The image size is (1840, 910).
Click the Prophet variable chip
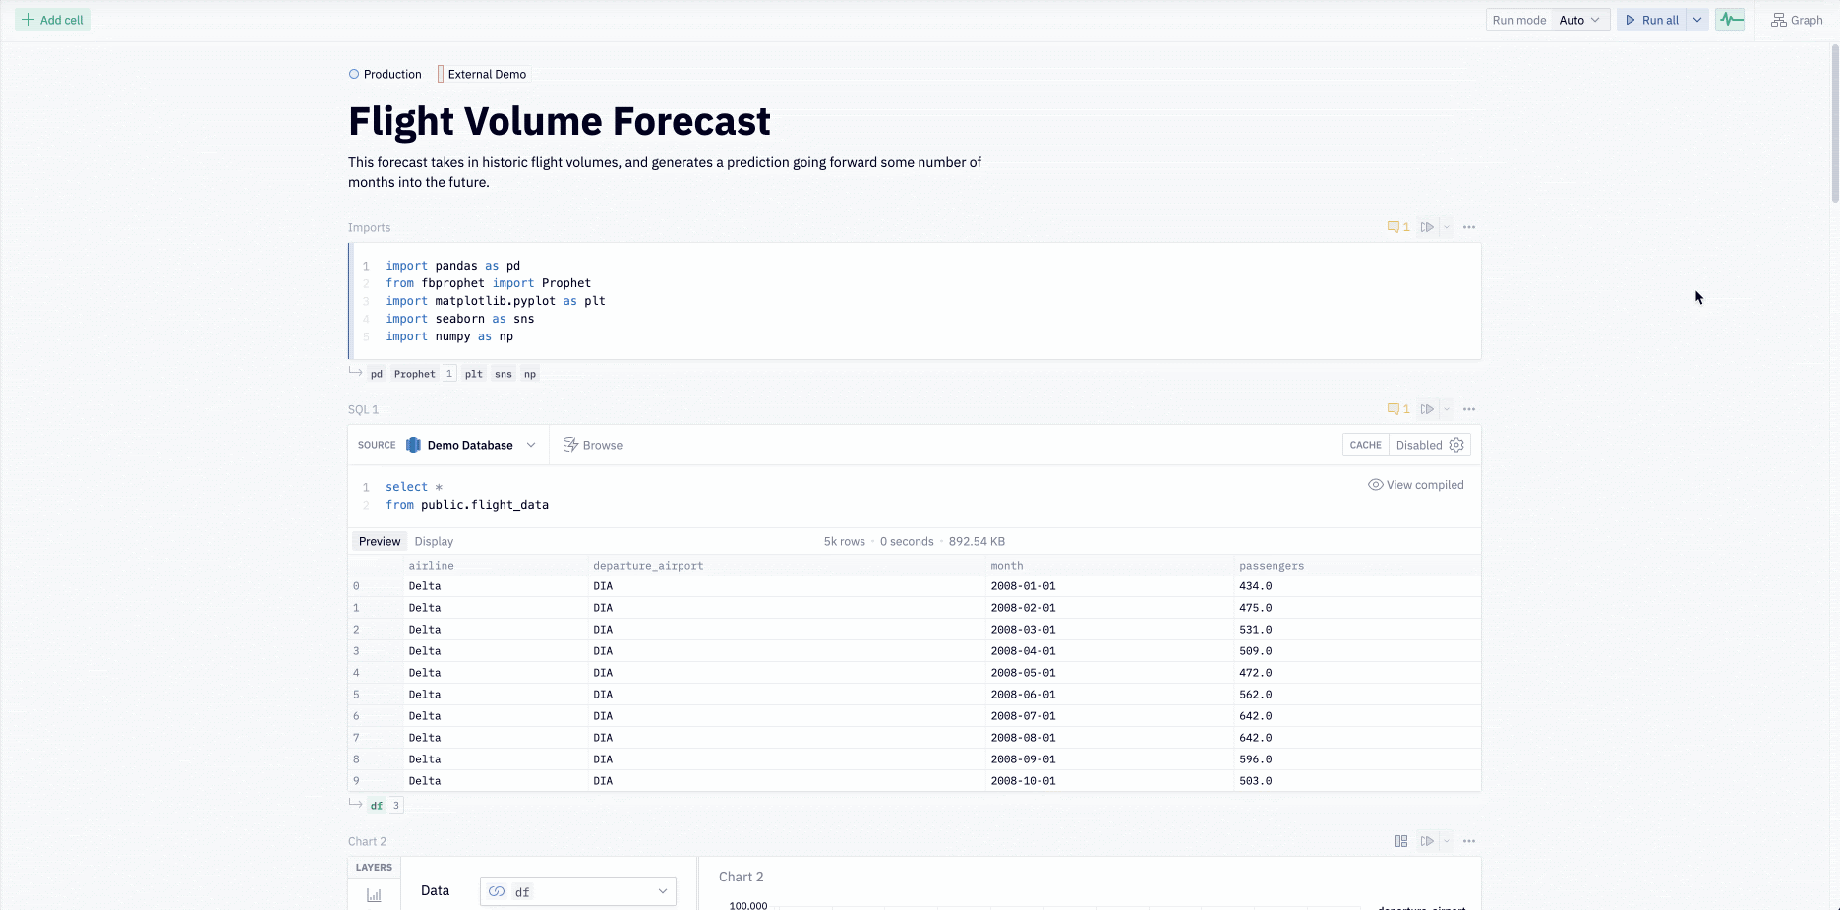click(x=415, y=374)
